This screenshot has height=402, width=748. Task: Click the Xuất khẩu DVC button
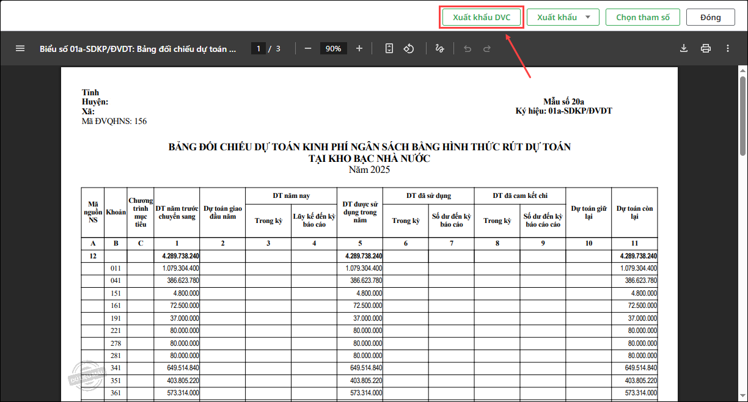[482, 17]
